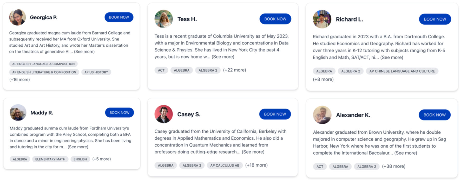The height and width of the screenshot is (180, 461).
Task: Book a session with Georgica P.
Action: coord(119,17)
